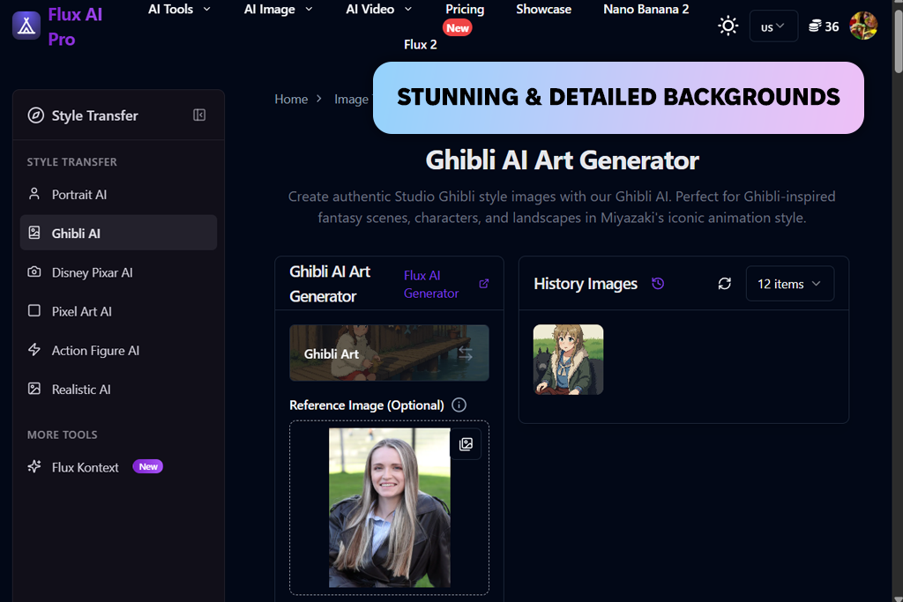Screen dimensions: 903x602
Task: Open the Pricing page
Action: tap(465, 9)
